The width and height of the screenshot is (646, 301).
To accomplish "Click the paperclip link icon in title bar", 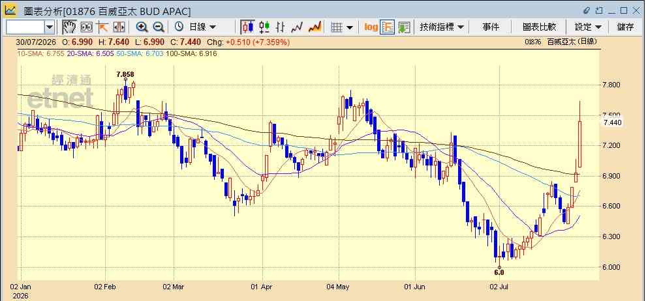I will [587, 10].
